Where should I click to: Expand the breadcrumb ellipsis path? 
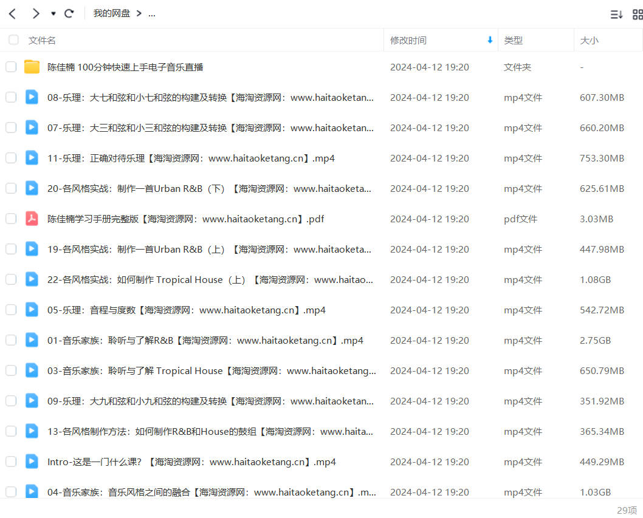click(x=152, y=14)
